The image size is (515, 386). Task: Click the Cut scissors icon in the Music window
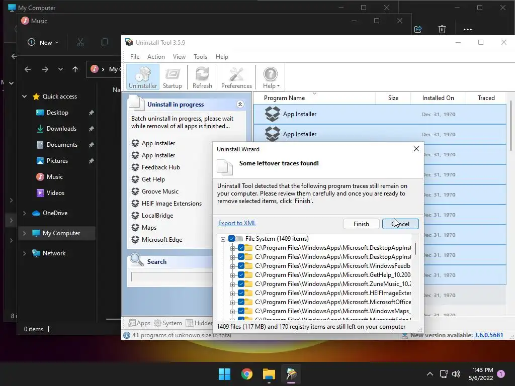[80, 42]
